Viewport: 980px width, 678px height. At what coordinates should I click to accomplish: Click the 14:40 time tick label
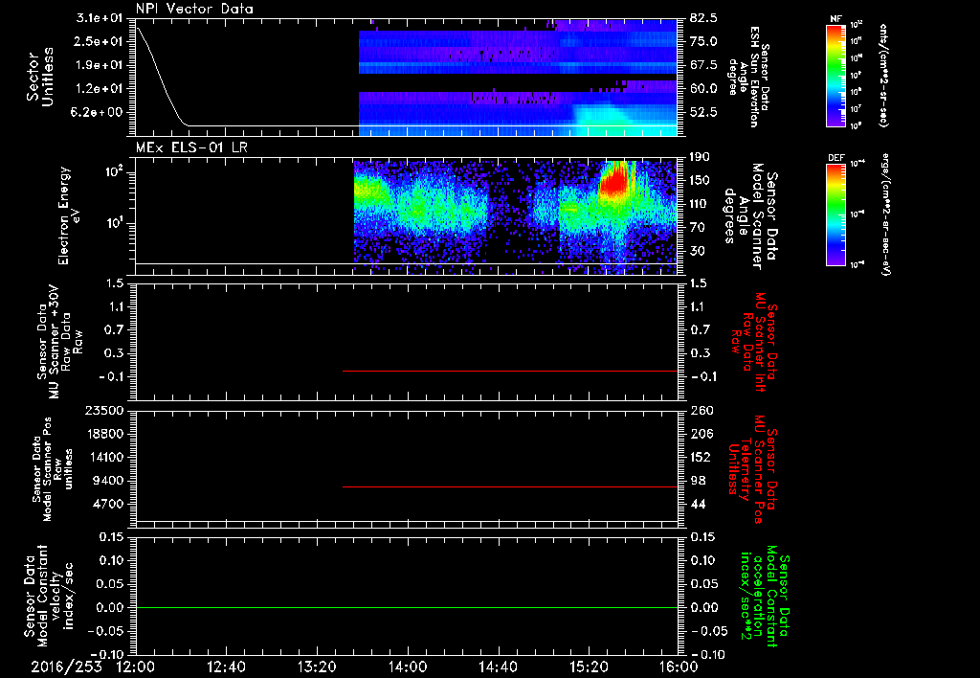coord(498,667)
